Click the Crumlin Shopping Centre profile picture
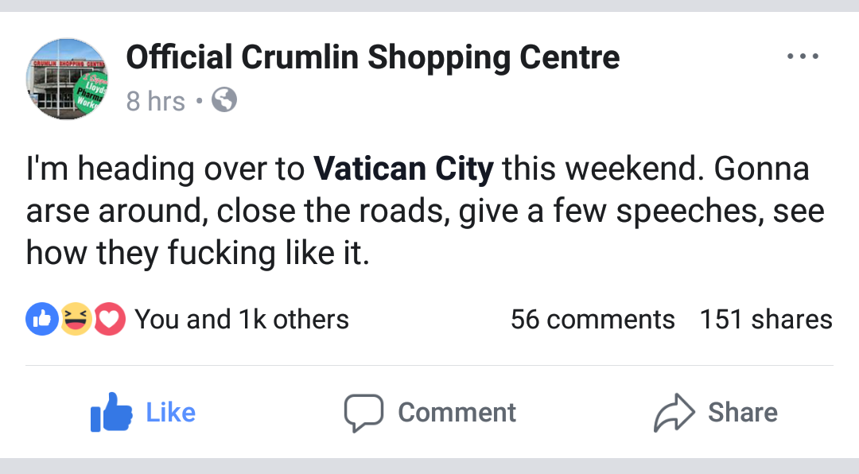The height and width of the screenshot is (474, 859). click(x=68, y=80)
